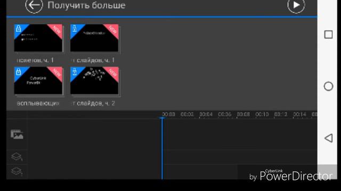Tap the lock icon on 'слайдов, ч. 2'
The height and width of the screenshot is (191, 341).
75,71
